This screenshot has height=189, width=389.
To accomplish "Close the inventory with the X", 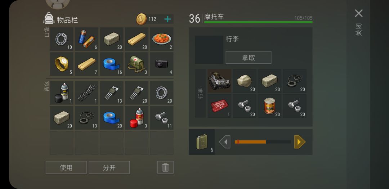I will click(x=359, y=13).
